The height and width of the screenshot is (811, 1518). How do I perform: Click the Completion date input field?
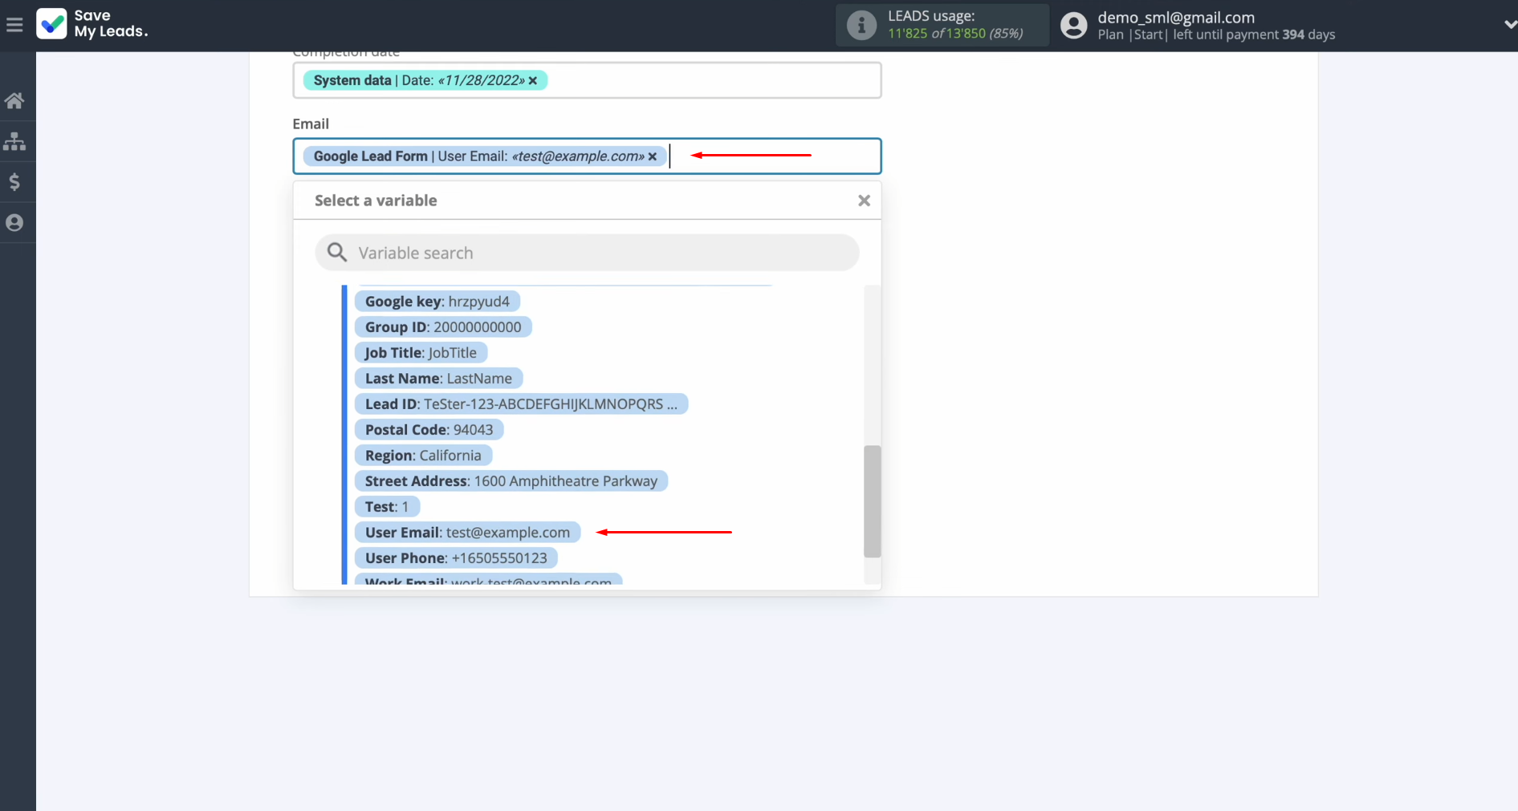pos(587,80)
